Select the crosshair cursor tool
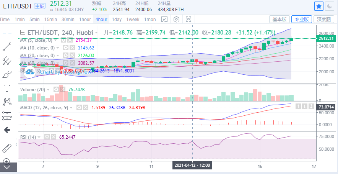 point(7,33)
